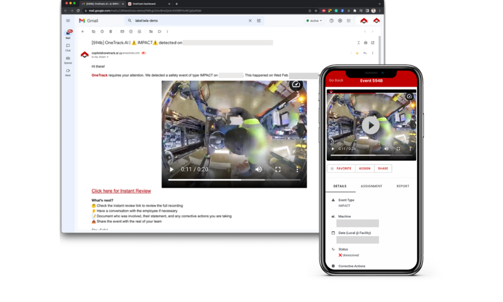Switch to the Assignment tab on phone
Viewport: 503px width, 302px height.
(x=371, y=186)
